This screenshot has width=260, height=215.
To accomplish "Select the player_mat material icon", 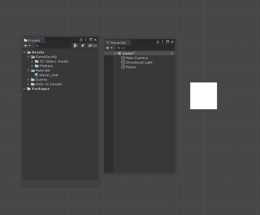I will click(37, 75).
